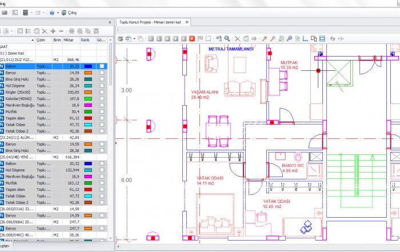Click the flag icon in drawing toolbar

[x=201, y=39]
